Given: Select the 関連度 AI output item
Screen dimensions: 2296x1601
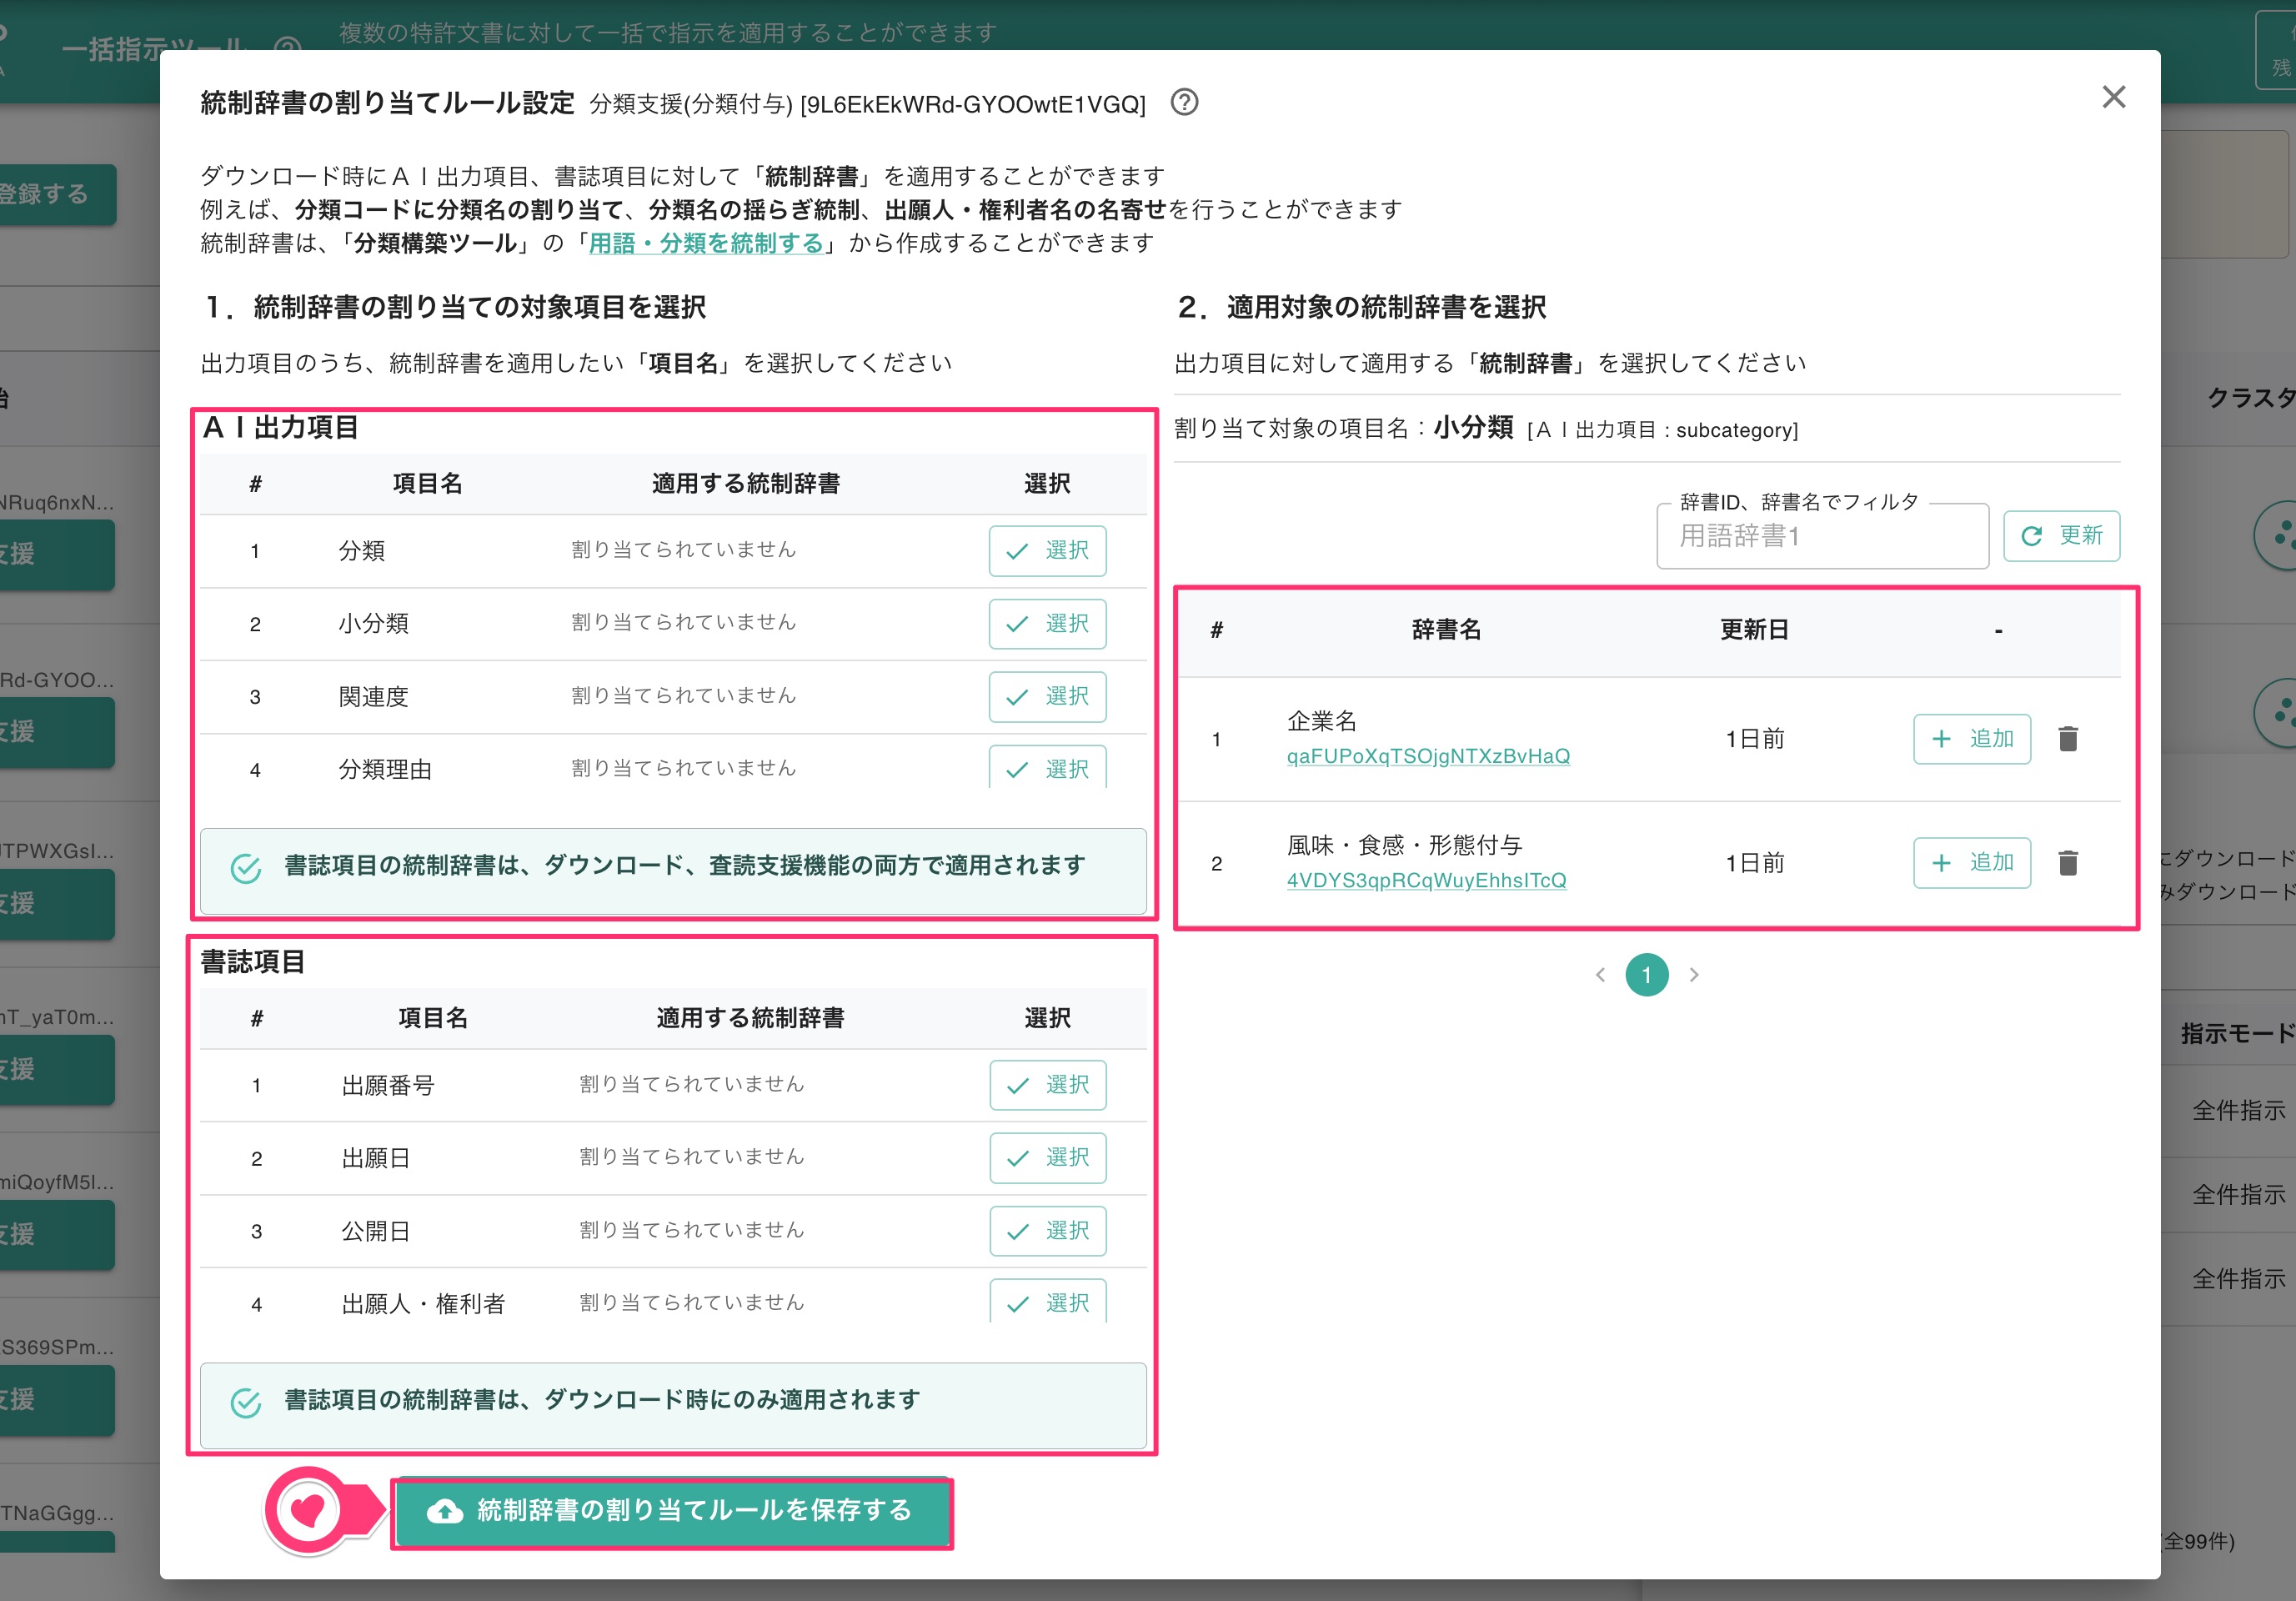Looking at the screenshot, I should [1047, 696].
